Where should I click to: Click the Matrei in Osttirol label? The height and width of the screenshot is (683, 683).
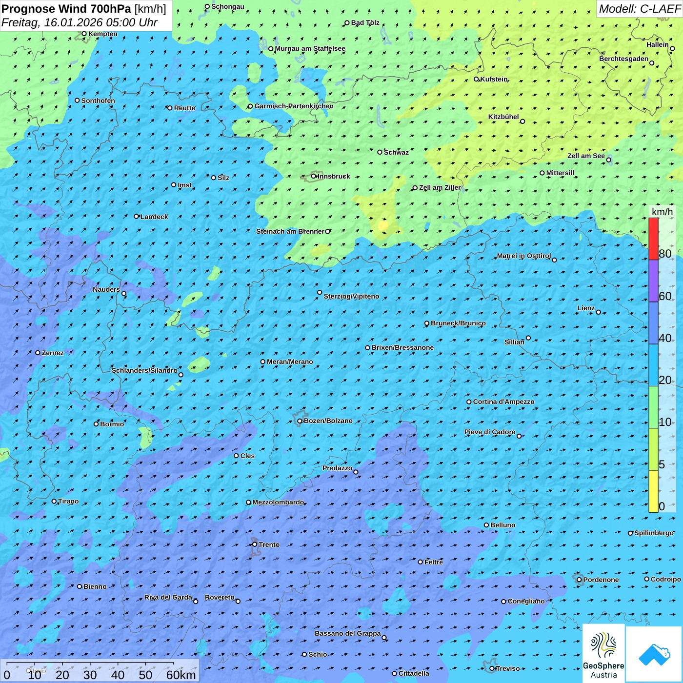(523, 256)
